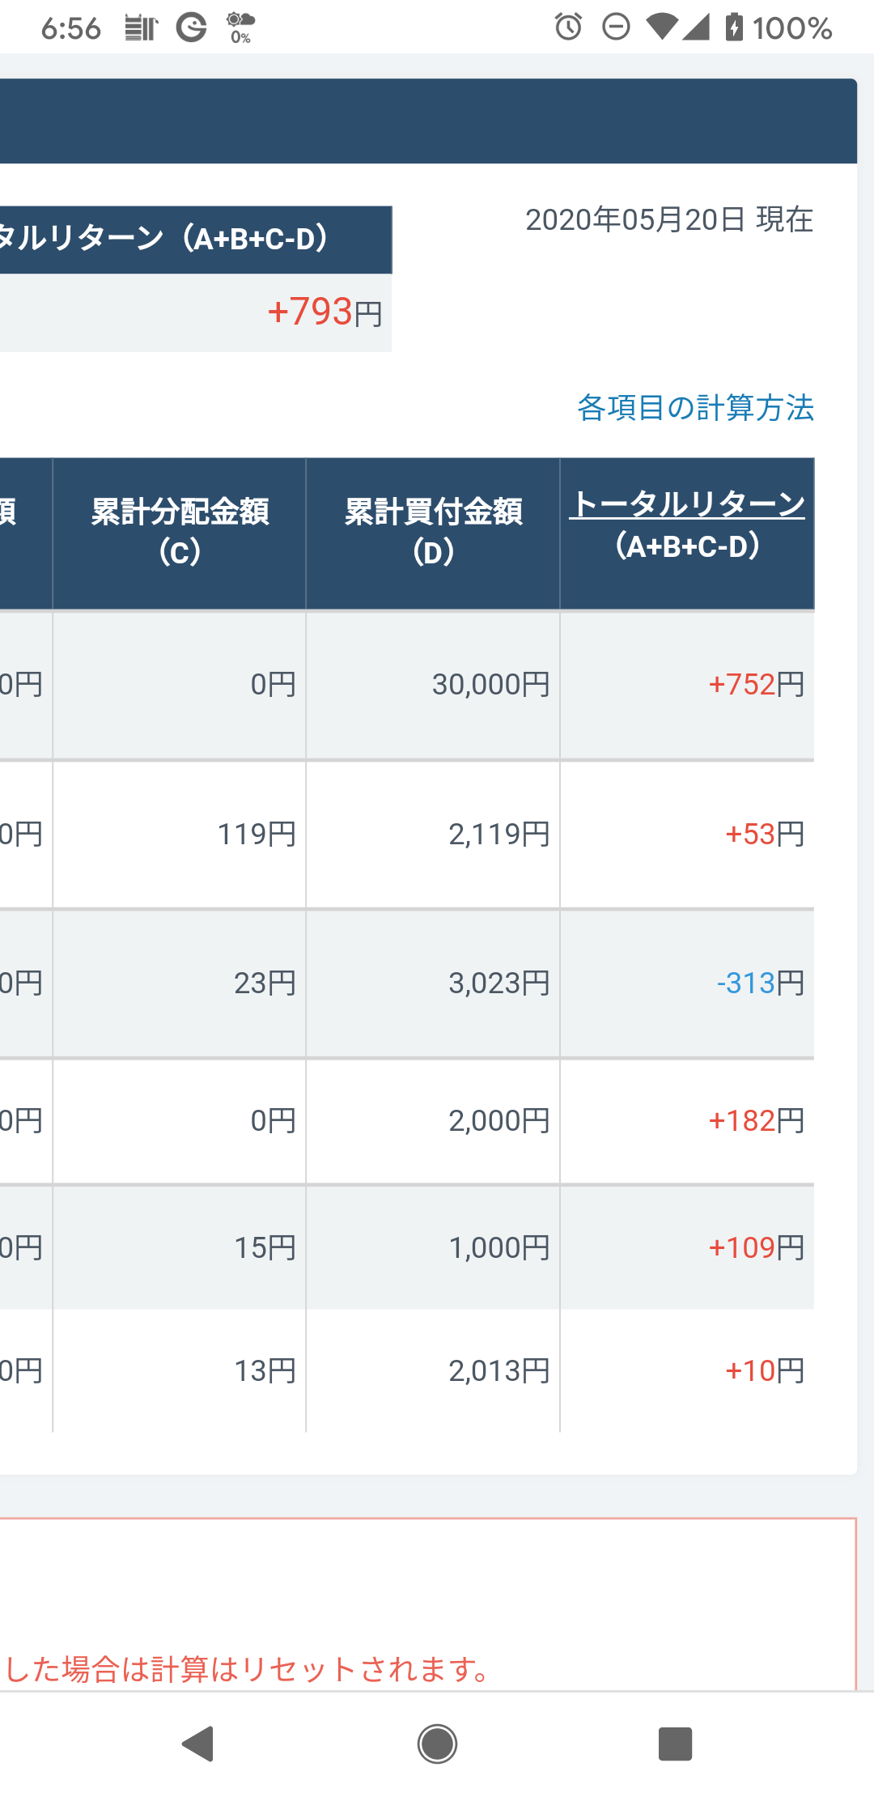The image size is (874, 1797).
Task: Open 各項目の計算方法 link
Action: (x=695, y=407)
